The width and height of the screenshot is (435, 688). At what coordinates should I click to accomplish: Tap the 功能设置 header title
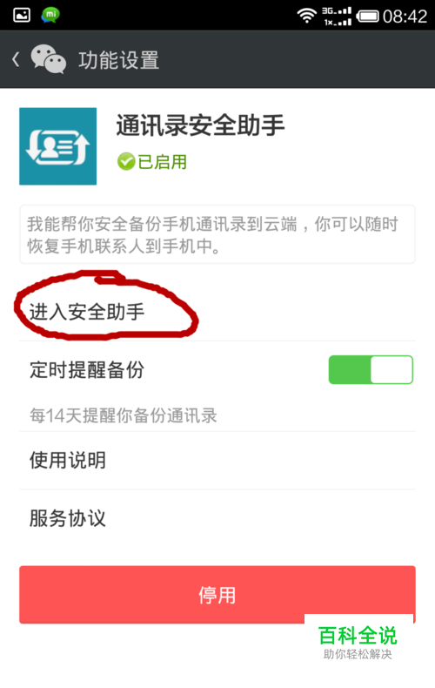(x=118, y=60)
